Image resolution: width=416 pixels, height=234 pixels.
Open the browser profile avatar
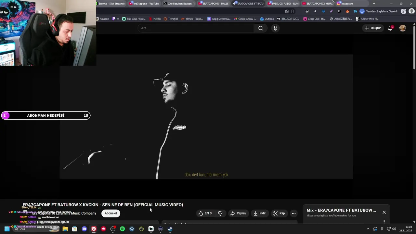(x=411, y=11)
